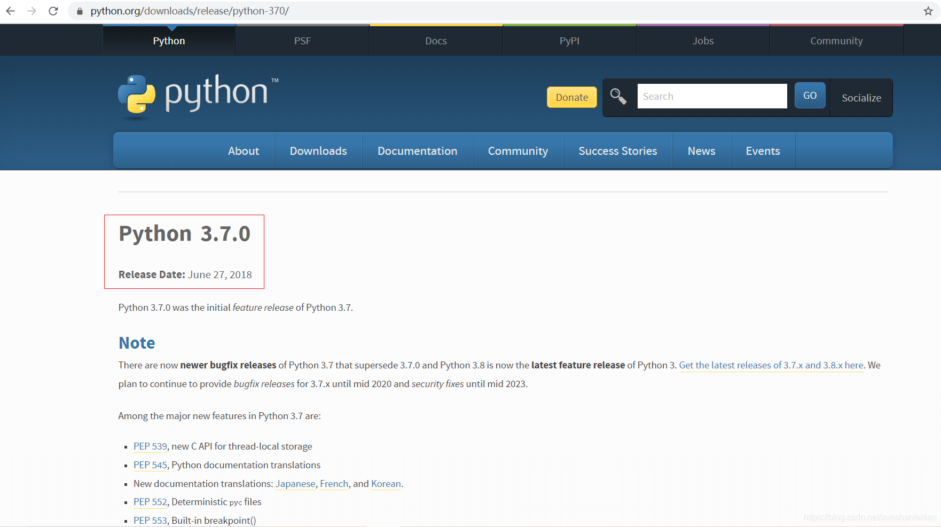The height and width of the screenshot is (527, 941).
Task: Click the Python logo image
Action: (198, 97)
